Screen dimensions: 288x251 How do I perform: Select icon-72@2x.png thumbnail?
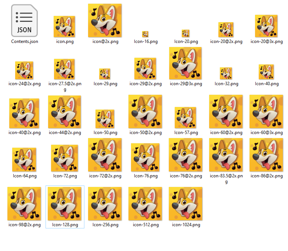(x=105, y=155)
